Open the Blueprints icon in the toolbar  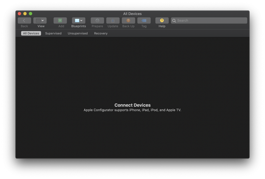tap(77, 20)
